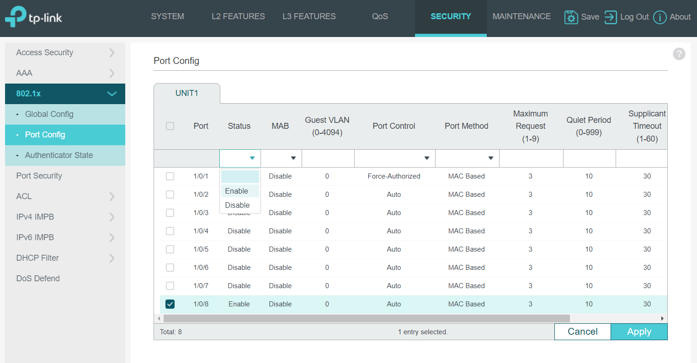This screenshot has width=697, height=363.
Task: Click the Log Out arrow icon
Action: 611,17
